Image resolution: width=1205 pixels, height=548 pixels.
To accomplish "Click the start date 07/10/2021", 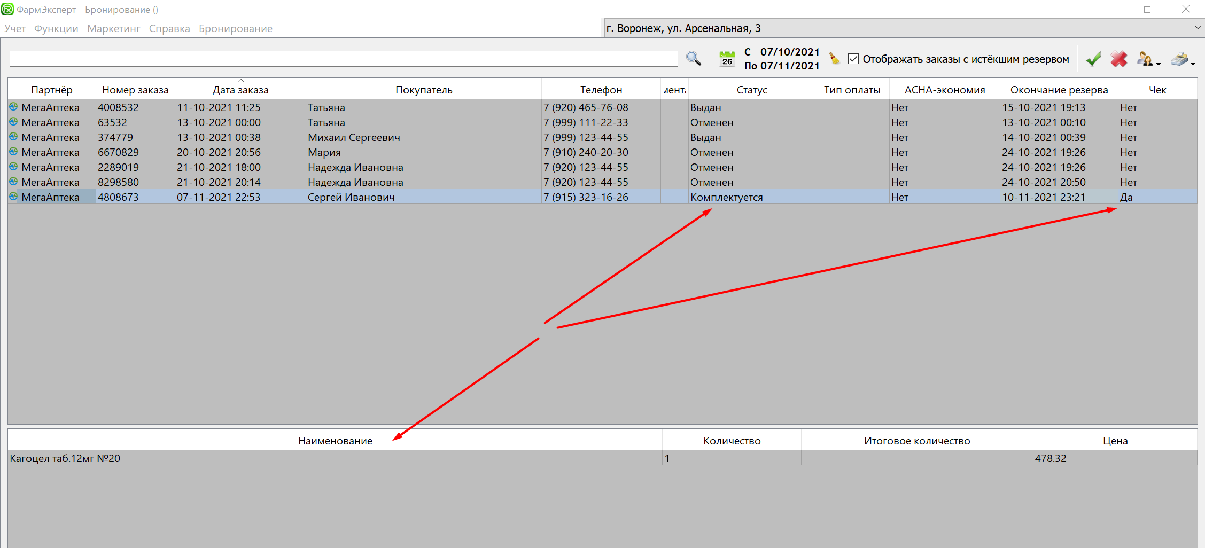I will point(790,52).
